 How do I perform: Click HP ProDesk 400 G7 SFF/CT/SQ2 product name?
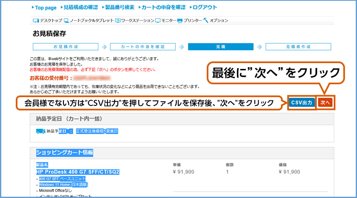click(x=78, y=172)
